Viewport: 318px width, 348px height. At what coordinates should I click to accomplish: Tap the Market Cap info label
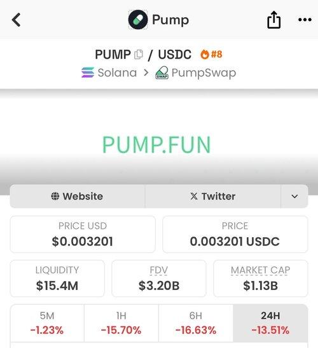[x=260, y=270]
